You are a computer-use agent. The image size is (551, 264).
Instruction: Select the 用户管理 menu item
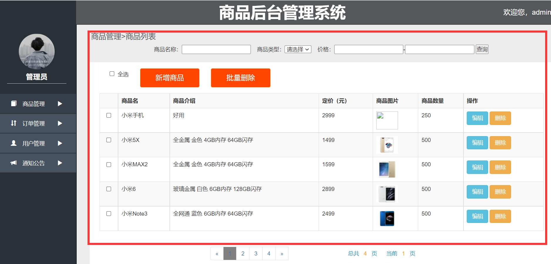(x=33, y=143)
